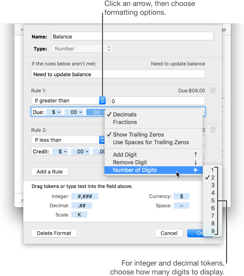This screenshot has width=244, height=276.
Task: Click the Add a Rule button
Action: (x=50, y=172)
